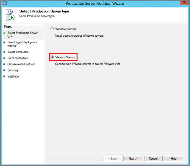Click the blue bullet next to Summary

coord(4,70)
